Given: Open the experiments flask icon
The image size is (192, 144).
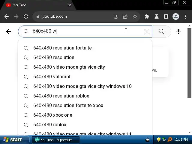Looking at the screenshot, I should [x=157, y=16].
